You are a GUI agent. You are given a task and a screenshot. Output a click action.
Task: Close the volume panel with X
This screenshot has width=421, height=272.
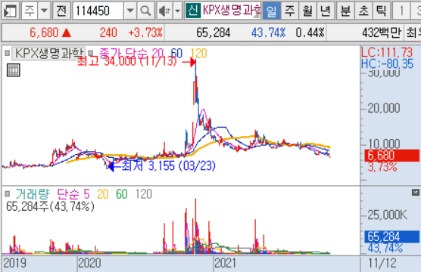(x=416, y=192)
